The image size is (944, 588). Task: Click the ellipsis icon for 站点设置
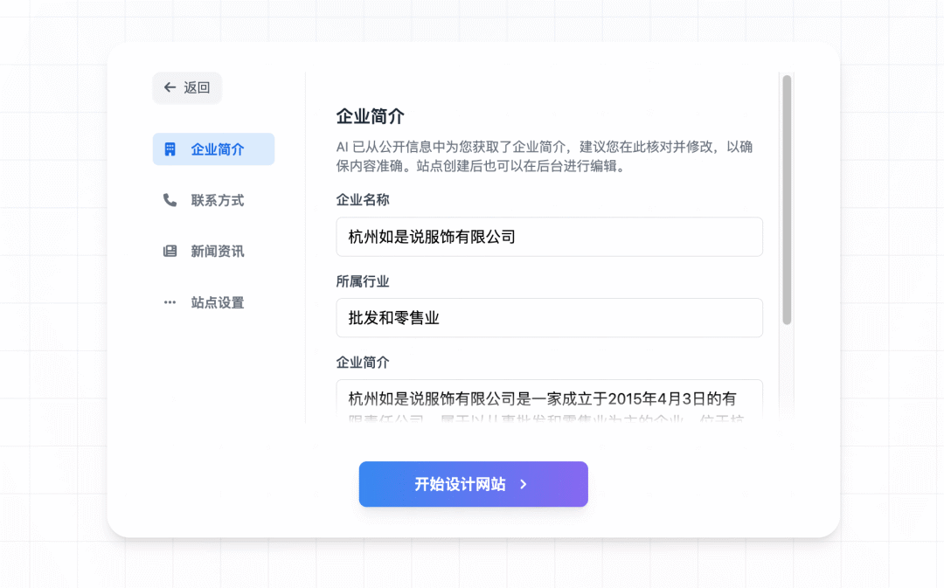pyautogui.click(x=170, y=302)
